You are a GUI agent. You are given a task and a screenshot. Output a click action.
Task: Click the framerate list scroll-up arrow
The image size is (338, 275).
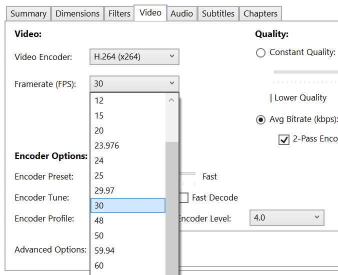click(171, 100)
